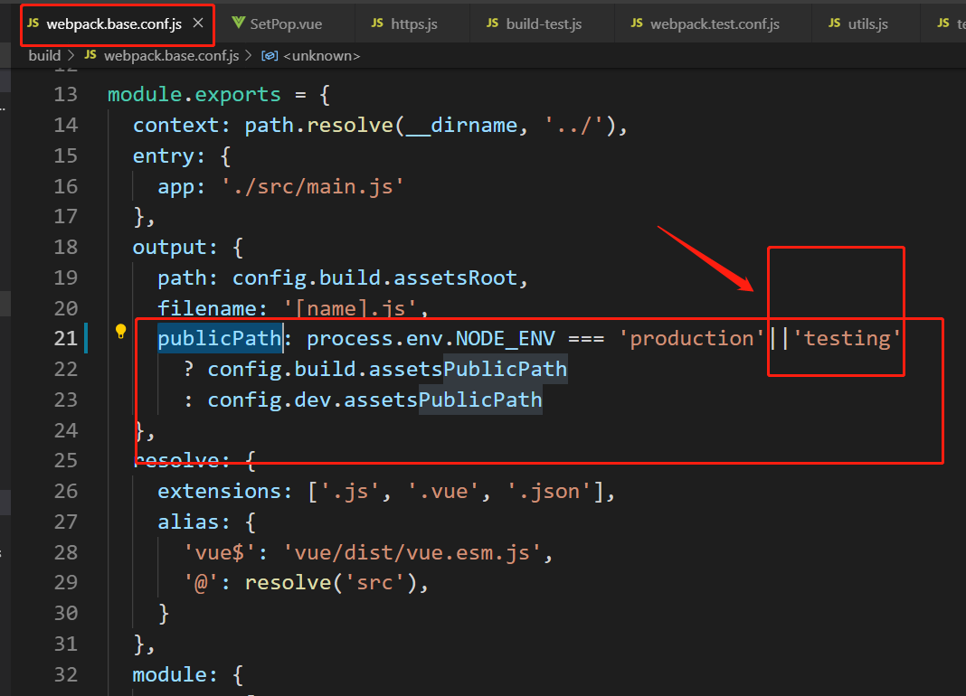Click config.build.assetsPublicPath on line 22
The height and width of the screenshot is (696, 966).
pyautogui.click(x=387, y=369)
